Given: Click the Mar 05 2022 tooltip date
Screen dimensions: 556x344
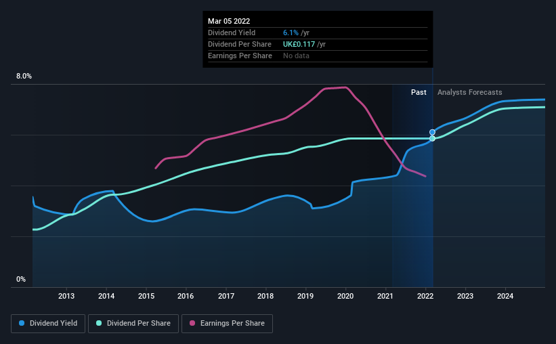Looking at the screenshot, I should [229, 21].
